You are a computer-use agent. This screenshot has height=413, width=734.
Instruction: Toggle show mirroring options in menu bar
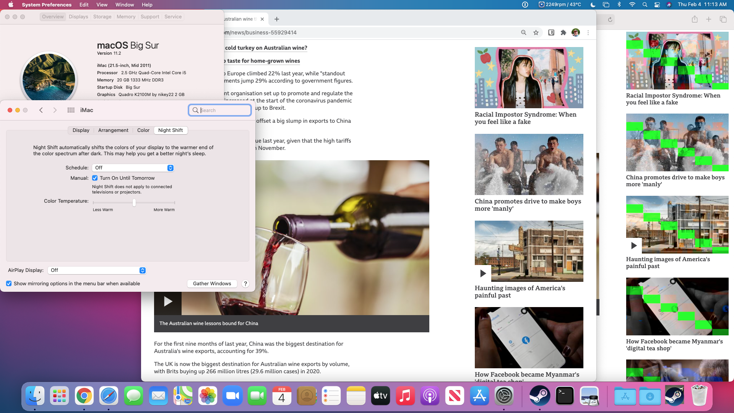point(9,284)
